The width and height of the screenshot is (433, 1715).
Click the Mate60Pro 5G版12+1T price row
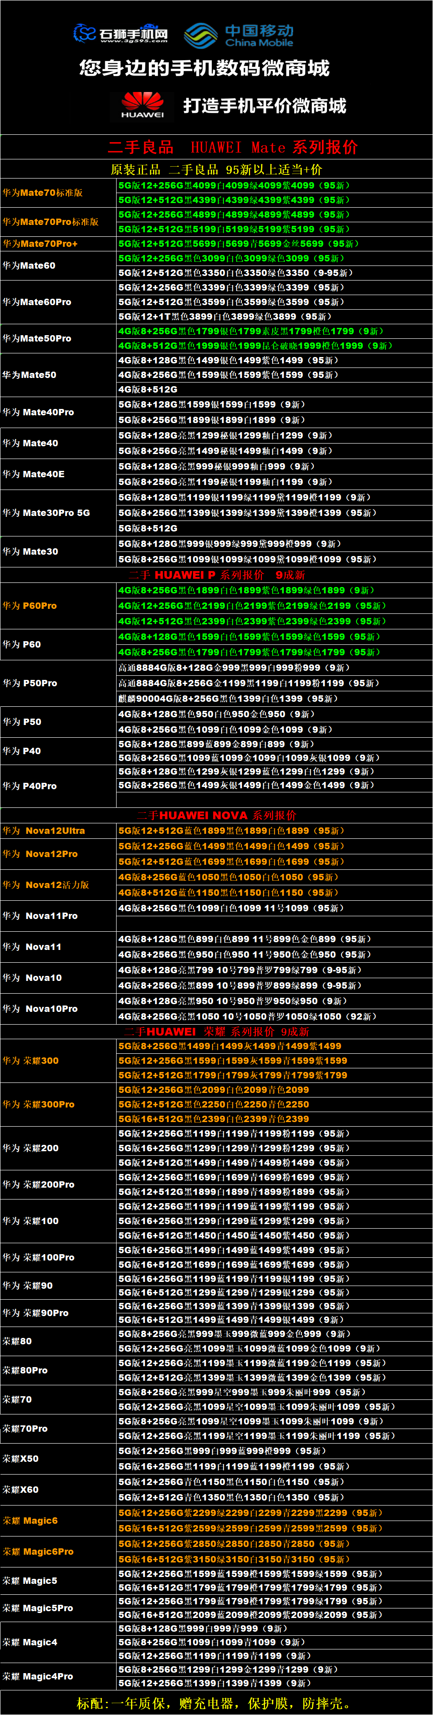pos(275,316)
